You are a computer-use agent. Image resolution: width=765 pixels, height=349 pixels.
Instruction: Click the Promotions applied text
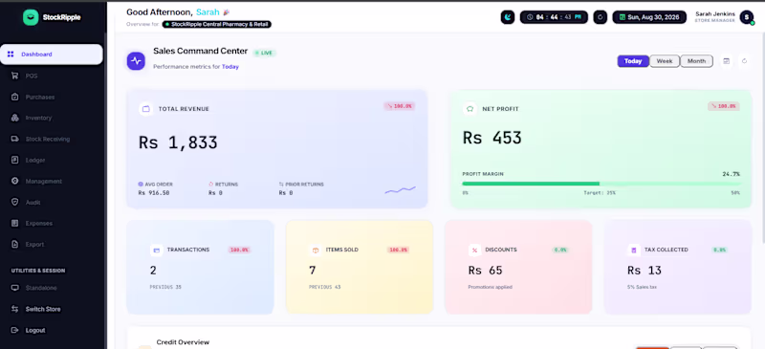tap(490, 287)
